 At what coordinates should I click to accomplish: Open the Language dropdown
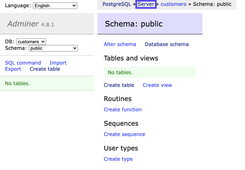pyautogui.click(x=55, y=5)
